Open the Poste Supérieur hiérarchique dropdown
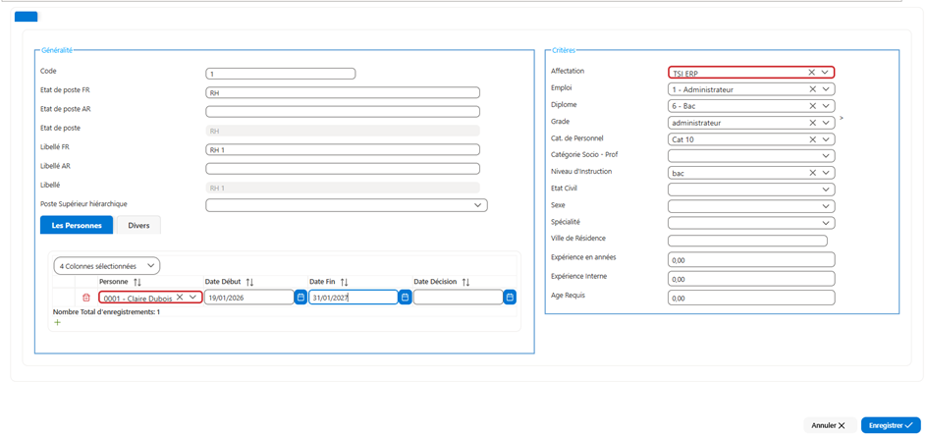The width and height of the screenshot is (928, 436). tap(477, 205)
